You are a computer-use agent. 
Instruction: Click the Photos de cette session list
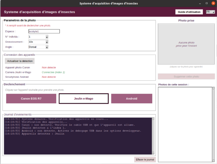click(x=185, y=124)
